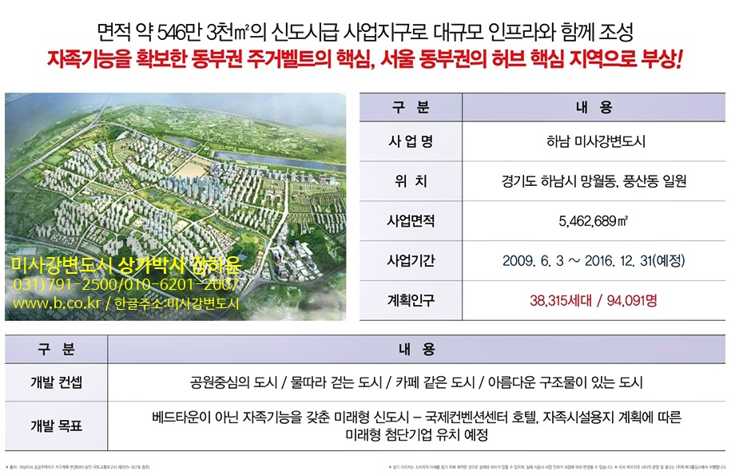Select the "개발 목표" row label
Image resolution: width=731 pixels, height=475 pixels.
[57, 426]
